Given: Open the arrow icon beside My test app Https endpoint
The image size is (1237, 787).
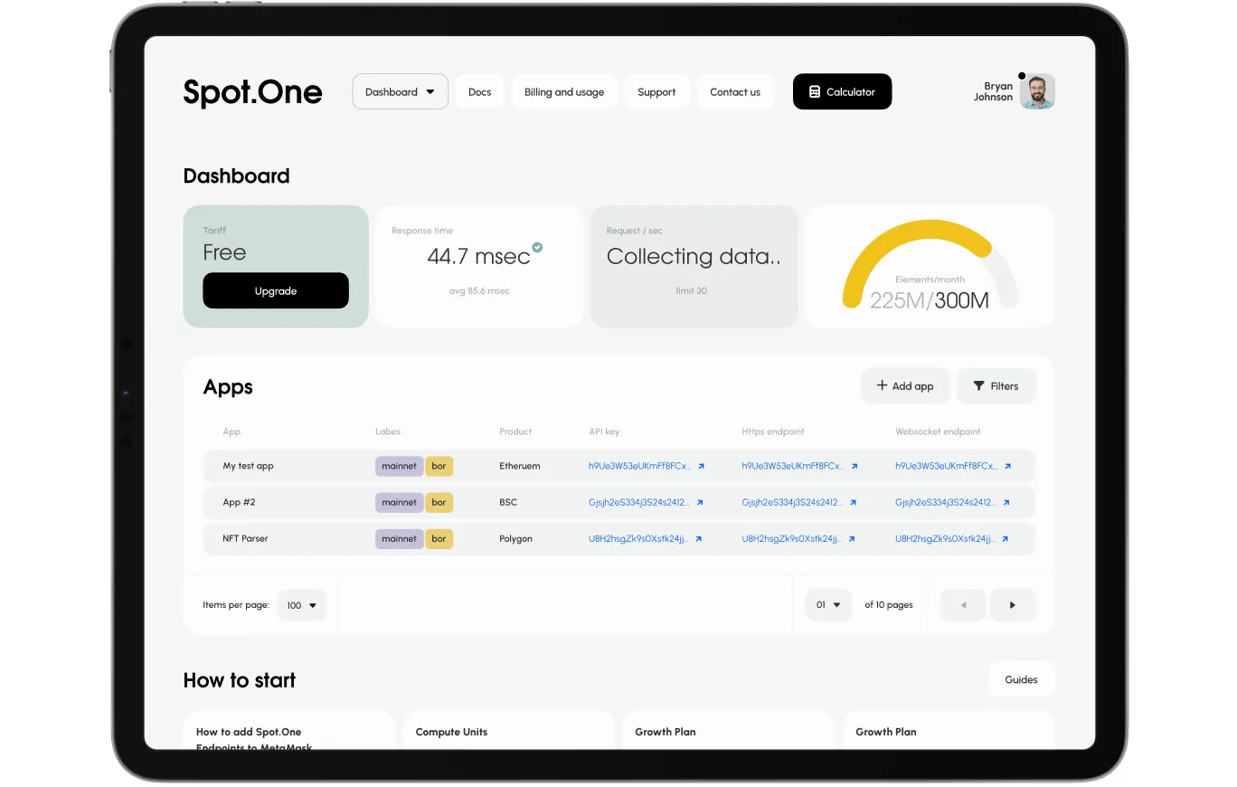Looking at the screenshot, I should (855, 467).
